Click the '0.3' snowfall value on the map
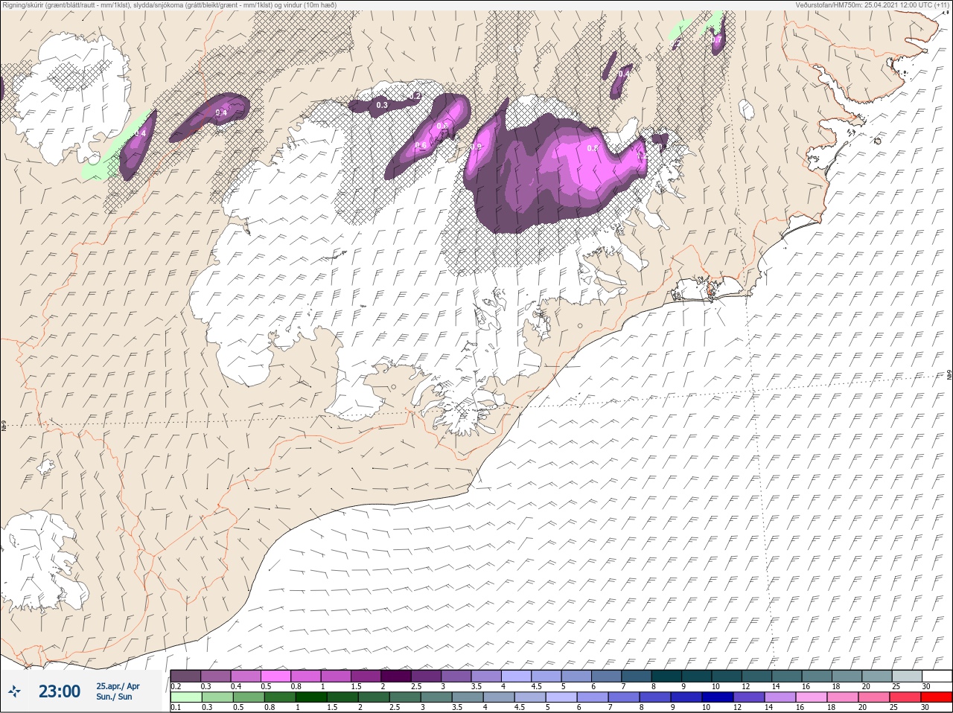953x713 pixels. click(x=382, y=106)
